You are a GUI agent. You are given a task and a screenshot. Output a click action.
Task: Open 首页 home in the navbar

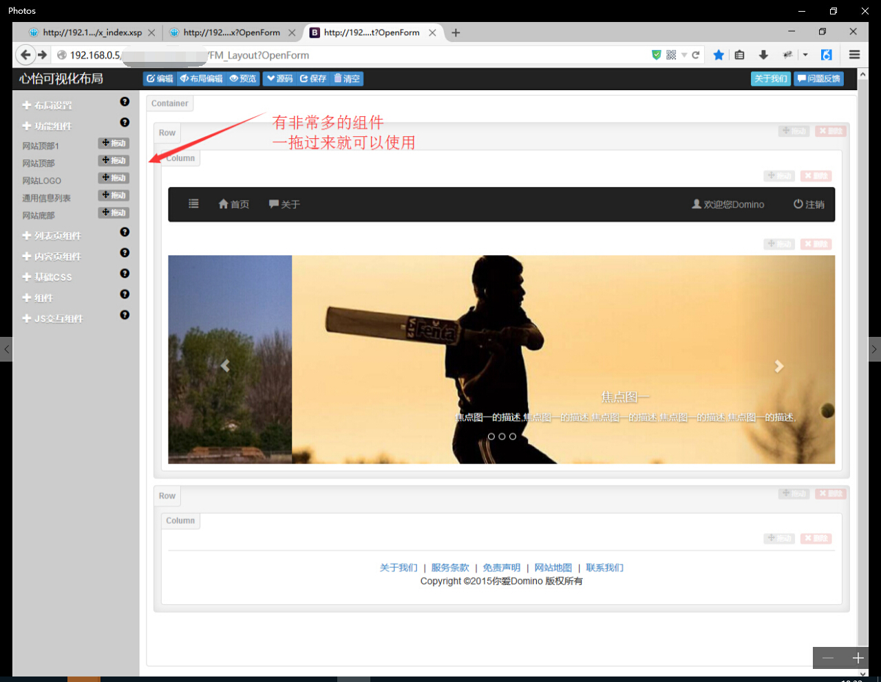[x=234, y=204]
